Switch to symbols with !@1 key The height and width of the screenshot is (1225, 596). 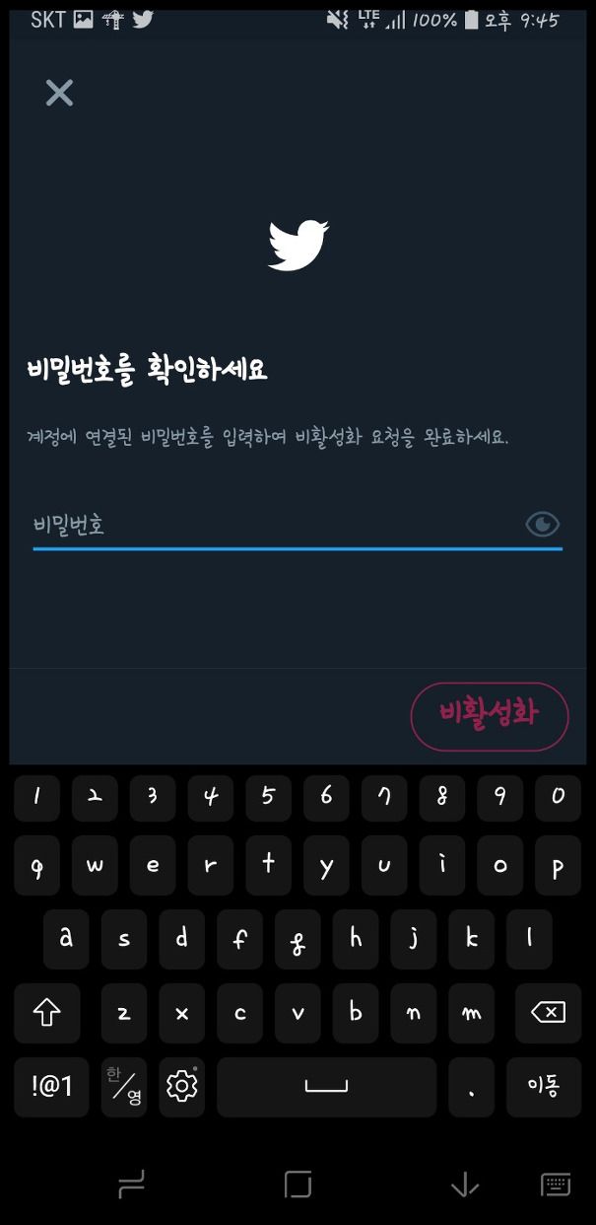coord(52,1087)
